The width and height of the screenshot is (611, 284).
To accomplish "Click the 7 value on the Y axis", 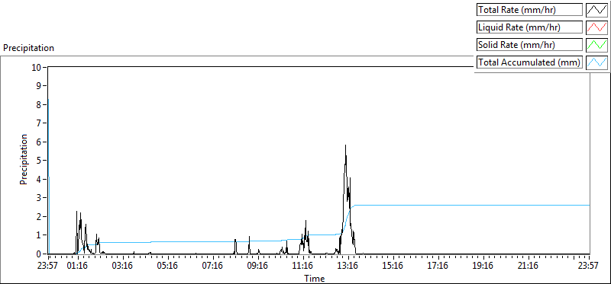I will [x=39, y=123].
